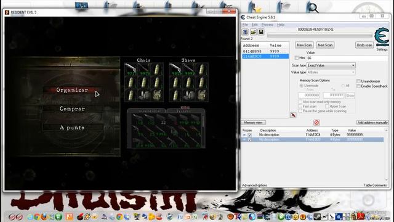Open the Scan type Exact Value dropdown
Image resolution: width=394 pixels, height=222 pixels.
(331, 65)
